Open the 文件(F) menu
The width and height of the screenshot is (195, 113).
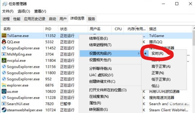8,11
